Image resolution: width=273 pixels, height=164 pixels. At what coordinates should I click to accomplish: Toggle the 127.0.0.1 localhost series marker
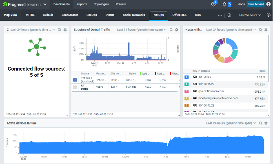tap(75, 80)
